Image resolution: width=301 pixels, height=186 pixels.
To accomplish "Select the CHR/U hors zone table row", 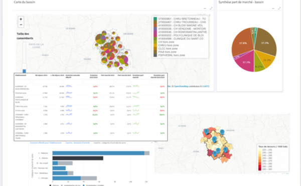I will pos(91,106).
